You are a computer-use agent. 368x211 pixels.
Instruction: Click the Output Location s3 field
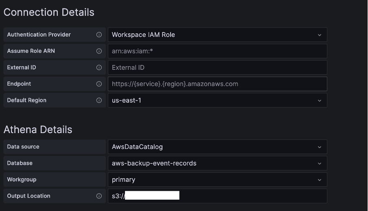[217, 196]
